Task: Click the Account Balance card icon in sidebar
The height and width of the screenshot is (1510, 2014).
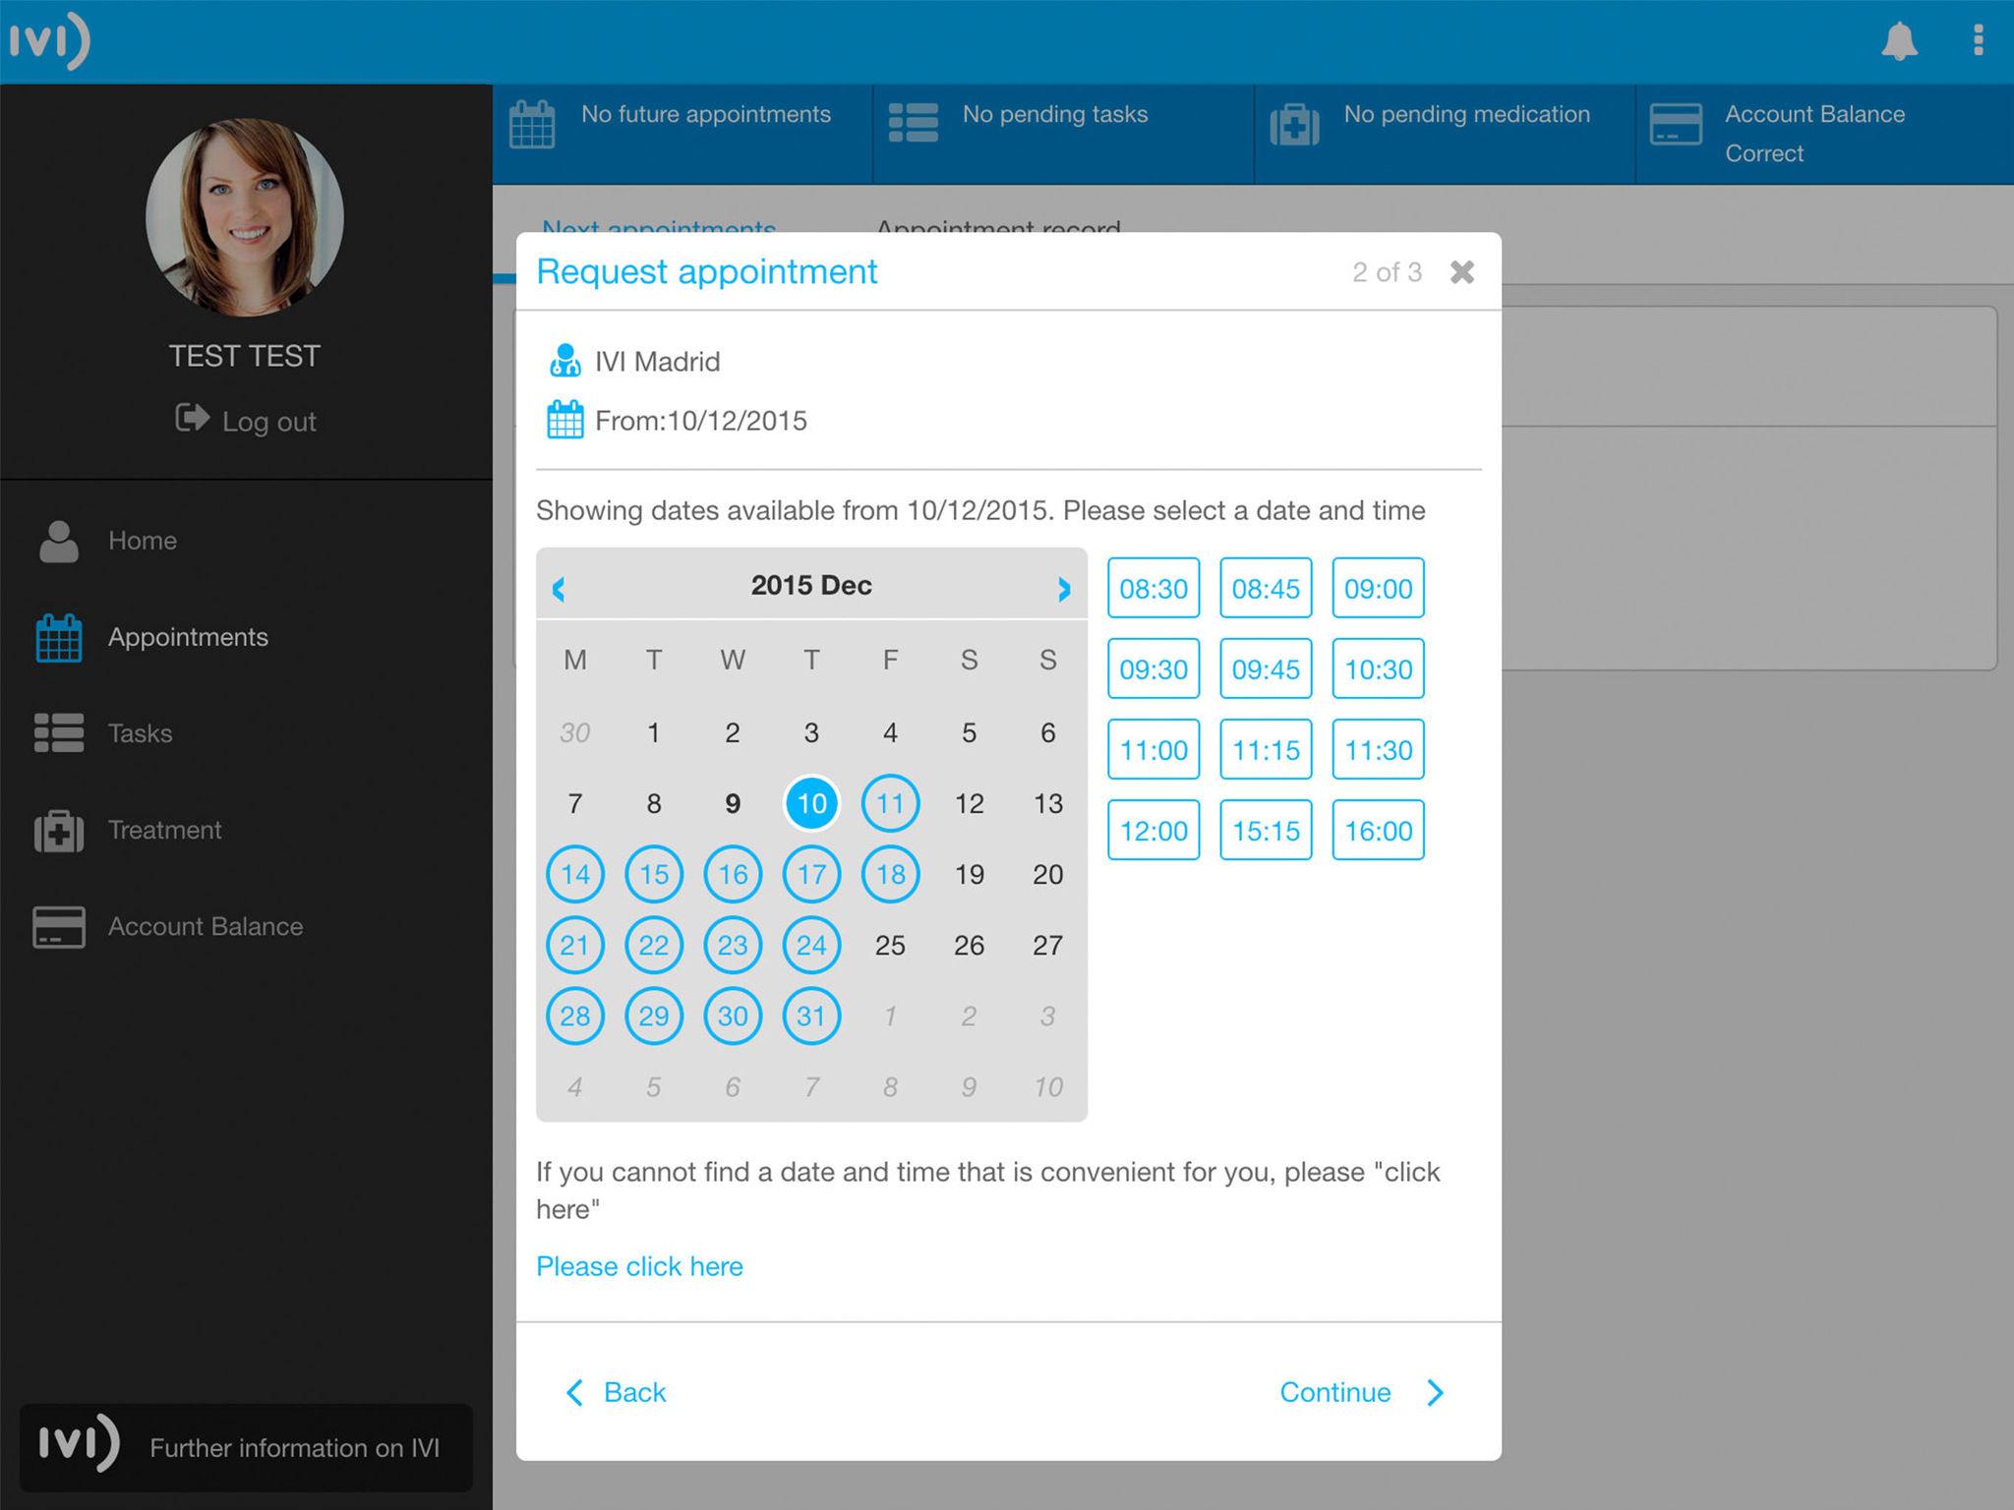Action: (x=59, y=927)
